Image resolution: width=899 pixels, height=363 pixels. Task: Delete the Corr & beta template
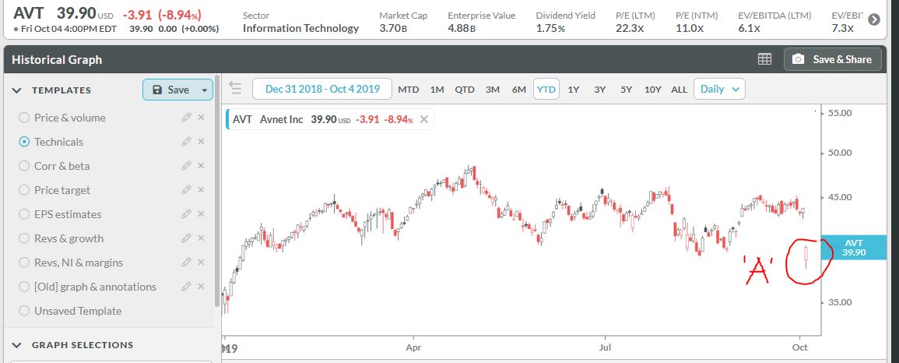[x=201, y=166]
